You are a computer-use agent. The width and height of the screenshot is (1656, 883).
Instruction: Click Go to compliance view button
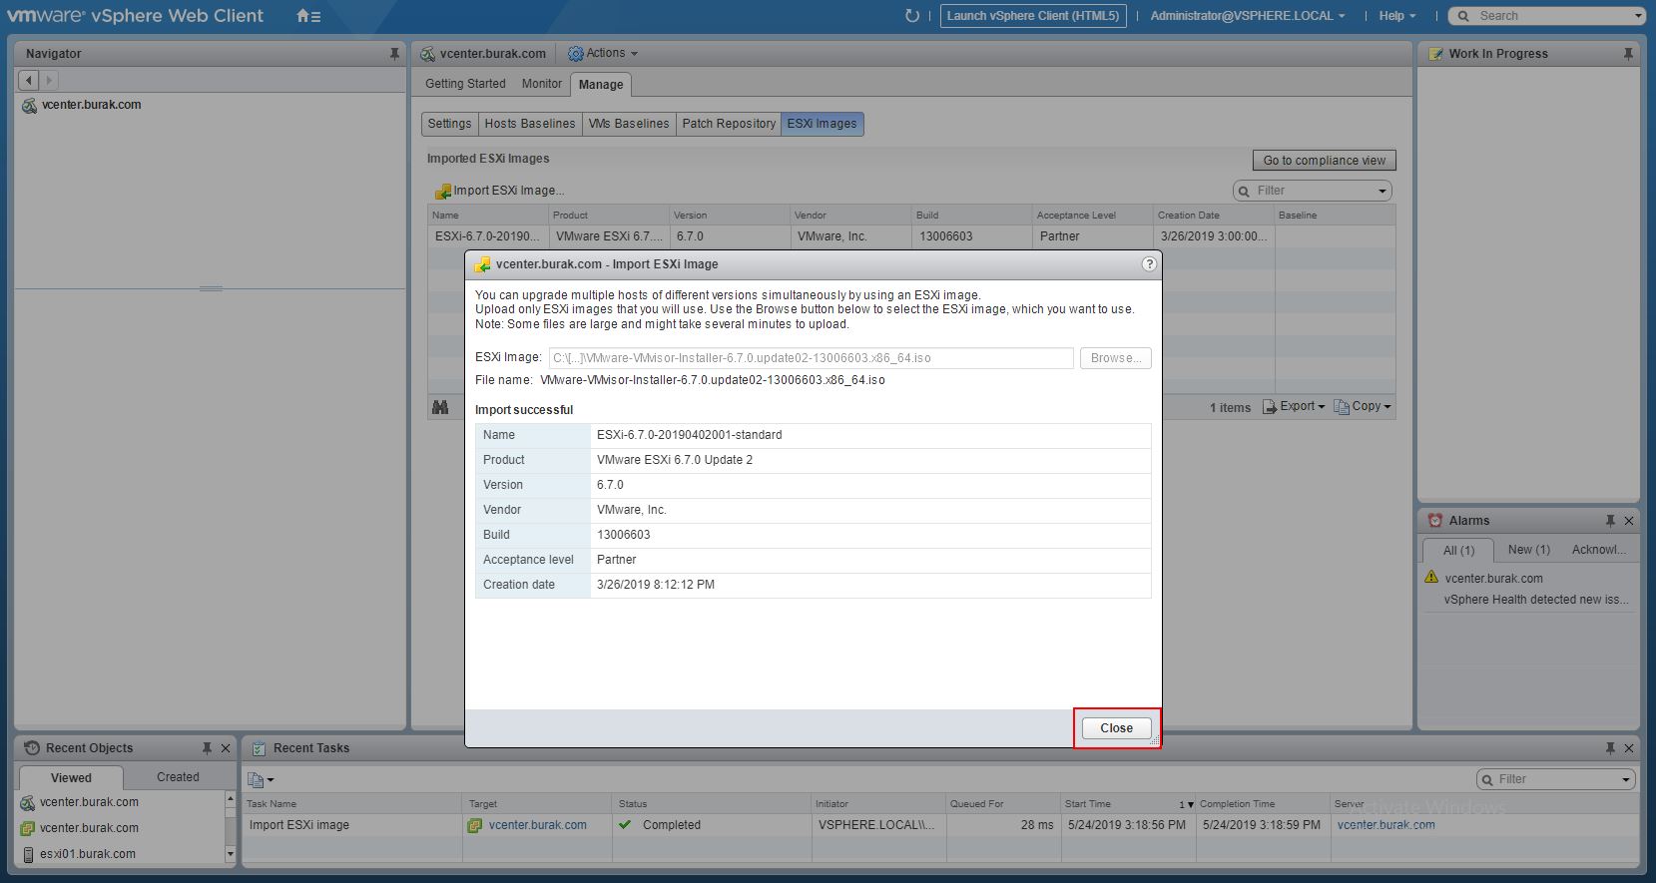coord(1324,161)
